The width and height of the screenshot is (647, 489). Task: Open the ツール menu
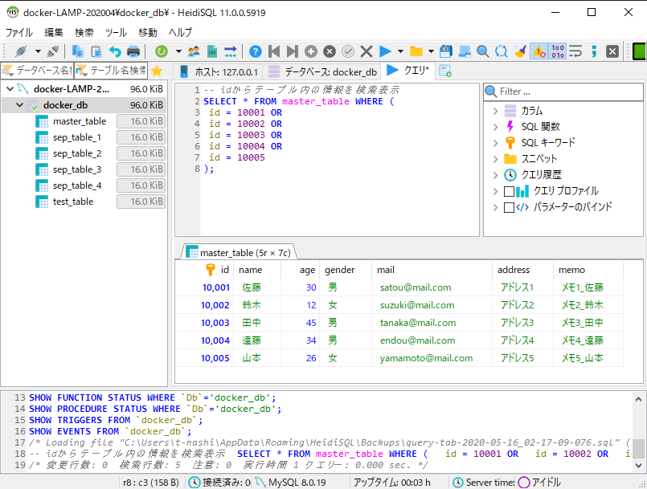116,32
